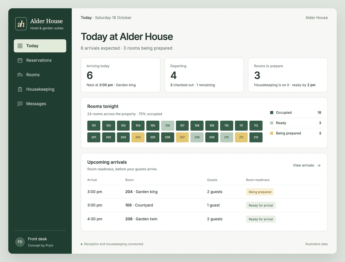Click the green connection status dot
The image size is (345, 262).
(82, 244)
